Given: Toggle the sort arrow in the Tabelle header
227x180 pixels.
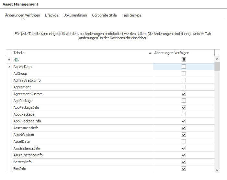Looking at the screenshot, I should tap(150, 53).
